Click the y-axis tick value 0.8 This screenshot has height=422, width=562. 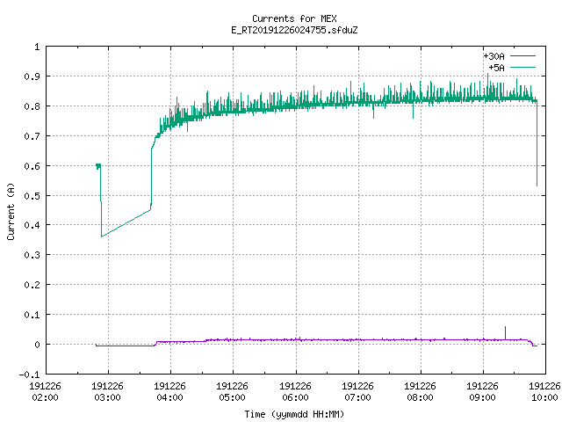point(32,106)
